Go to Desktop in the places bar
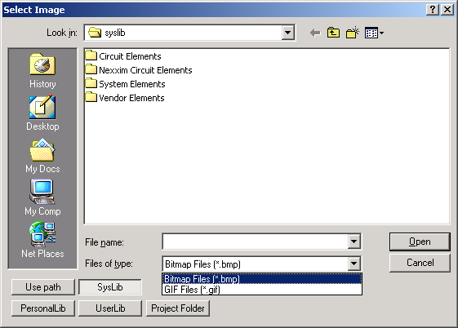The width and height of the screenshot is (458, 328). [x=42, y=113]
